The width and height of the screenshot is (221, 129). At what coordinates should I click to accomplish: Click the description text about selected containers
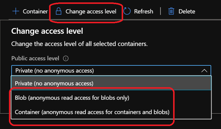coord(79,44)
